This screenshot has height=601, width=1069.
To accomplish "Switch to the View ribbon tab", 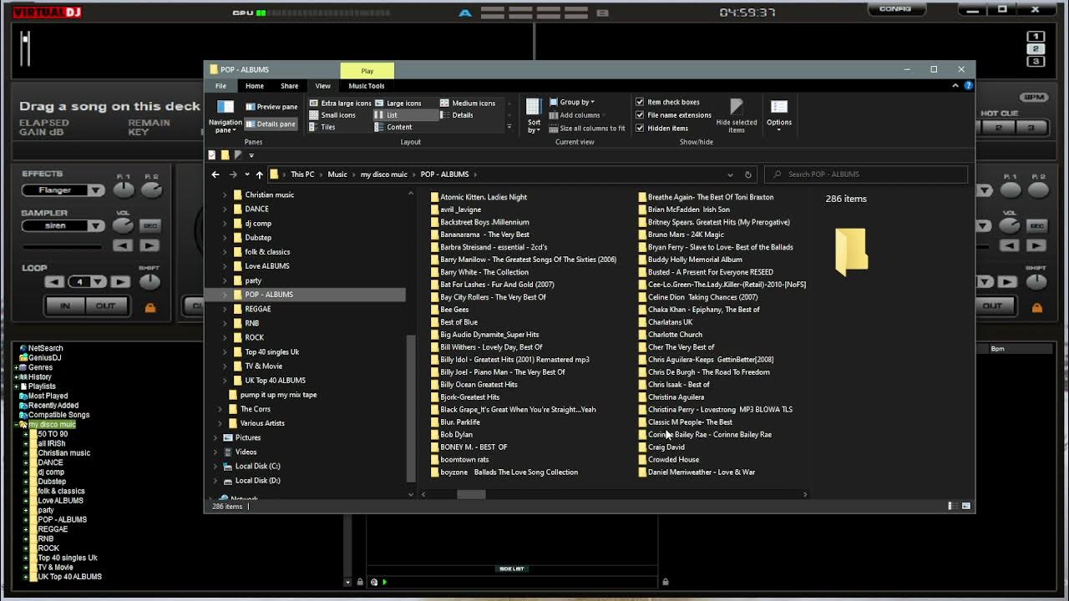I will [322, 86].
